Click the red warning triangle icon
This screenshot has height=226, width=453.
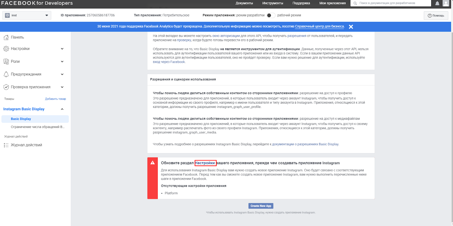pos(153,163)
